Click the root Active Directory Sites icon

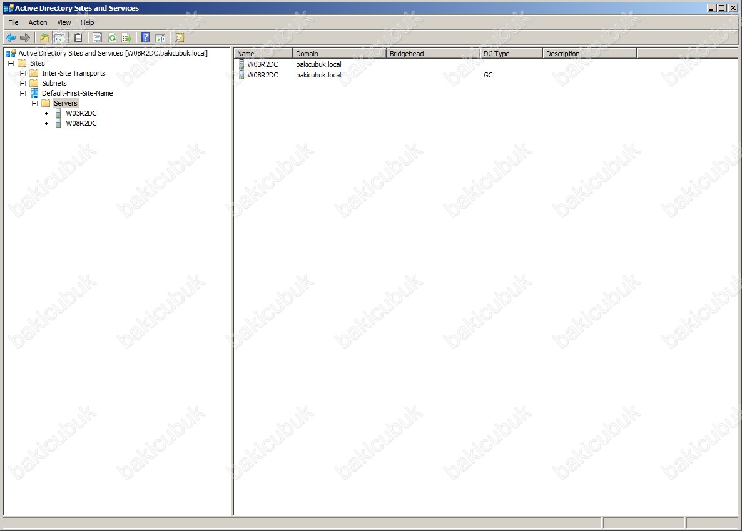(11, 53)
